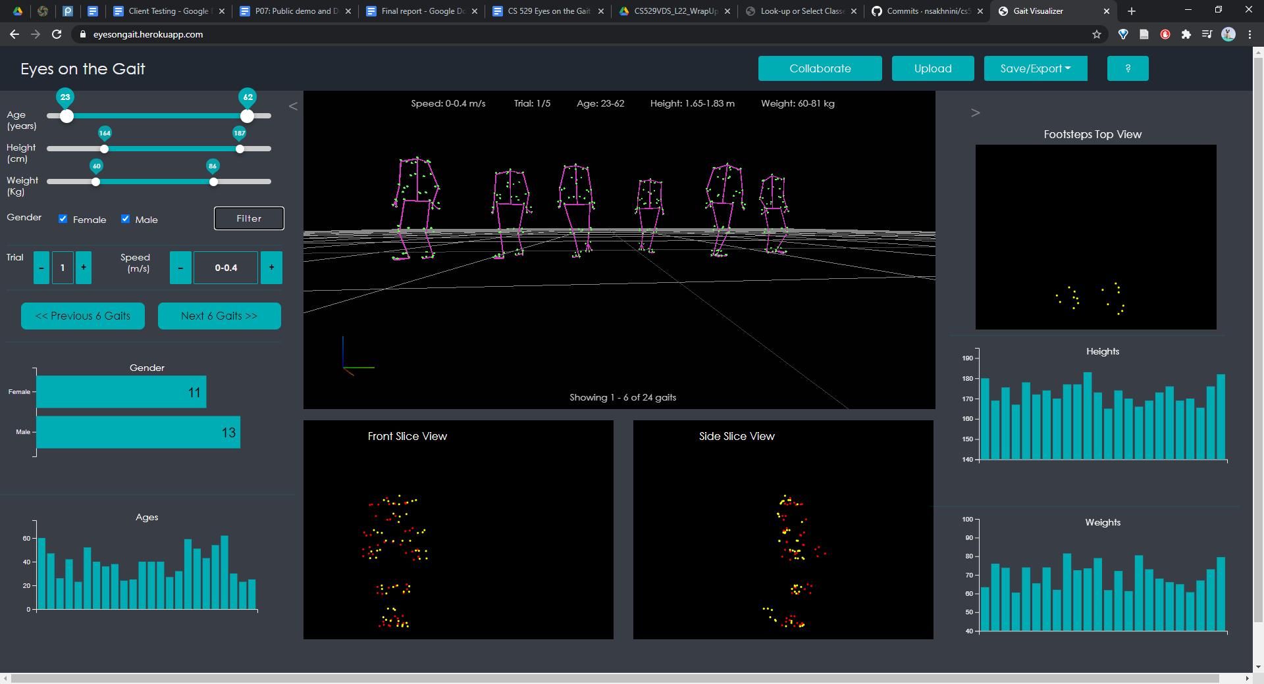
Task: Click the Weight slider minimum handle at 60
Action: (x=95, y=182)
